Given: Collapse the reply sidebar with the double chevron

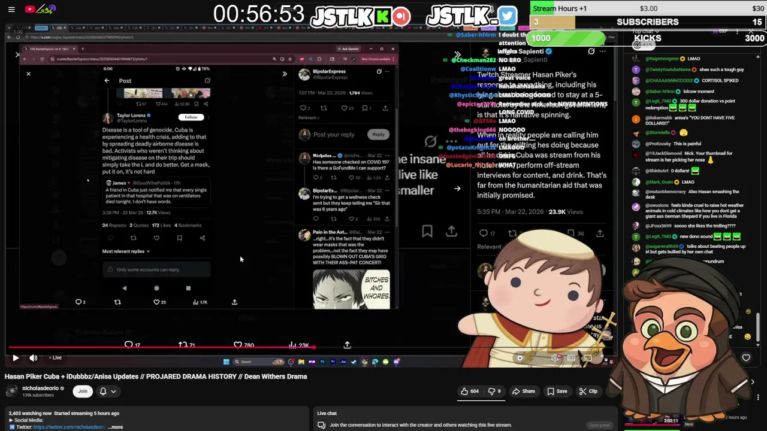Looking at the screenshot, I should click(285, 74).
